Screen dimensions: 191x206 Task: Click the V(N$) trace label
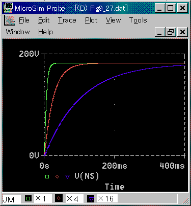(87, 176)
